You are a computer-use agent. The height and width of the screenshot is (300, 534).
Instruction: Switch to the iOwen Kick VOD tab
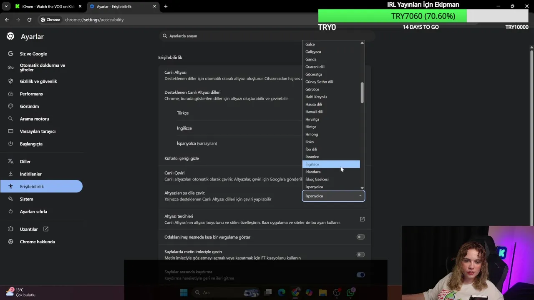point(48,6)
